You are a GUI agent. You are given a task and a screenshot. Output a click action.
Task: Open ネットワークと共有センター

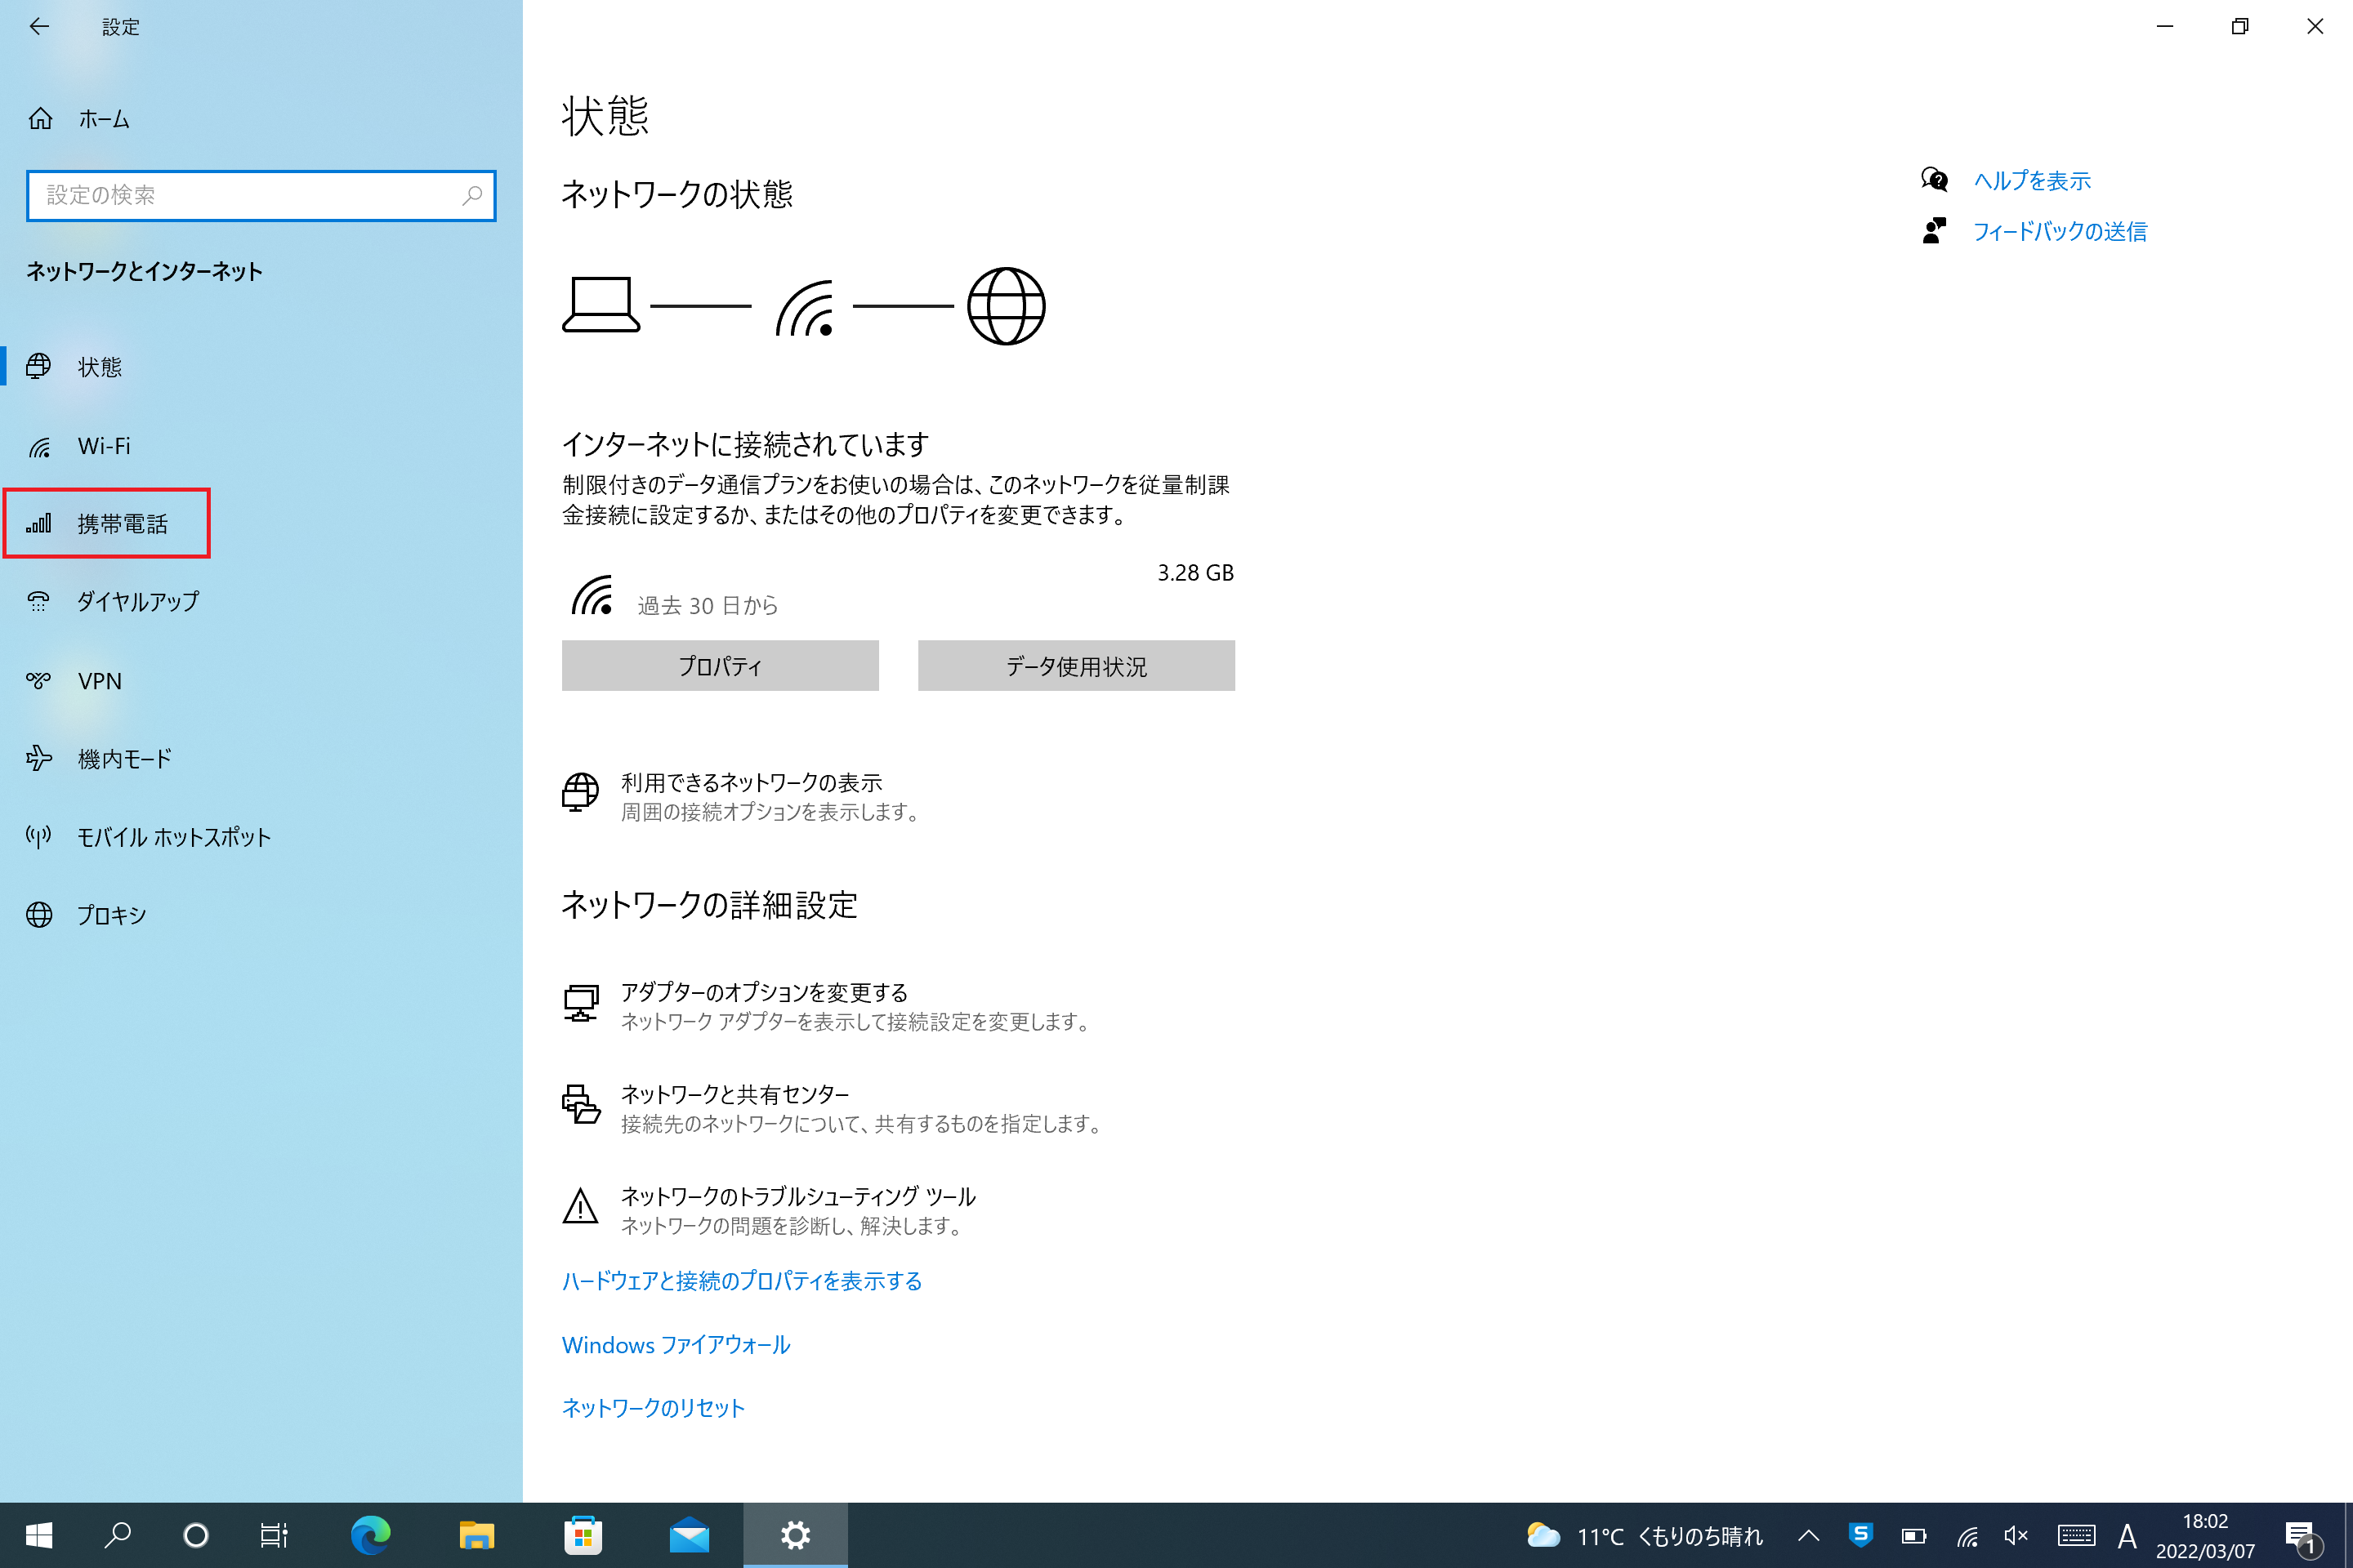tap(735, 1094)
